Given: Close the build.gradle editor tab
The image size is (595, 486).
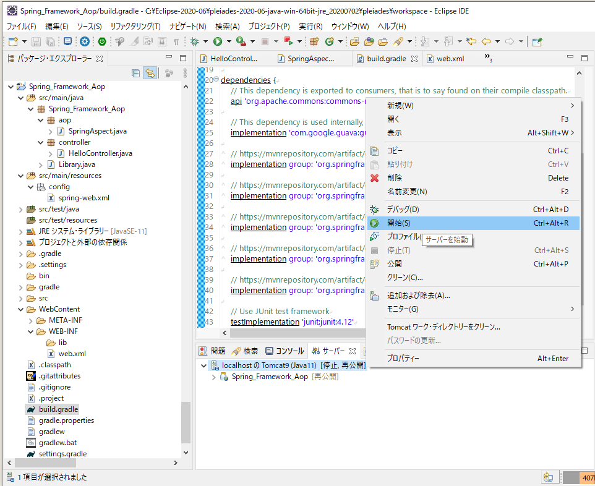Looking at the screenshot, I should pos(414,59).
